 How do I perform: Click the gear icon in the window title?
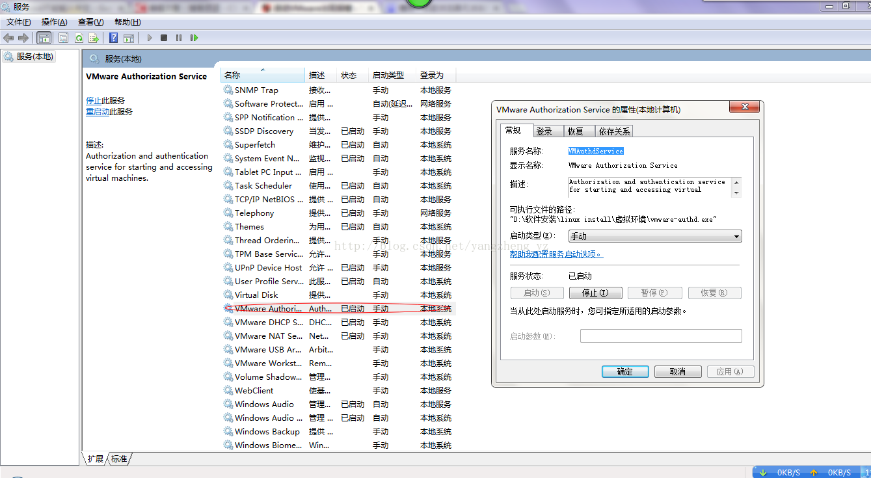(x=7, y=7)
